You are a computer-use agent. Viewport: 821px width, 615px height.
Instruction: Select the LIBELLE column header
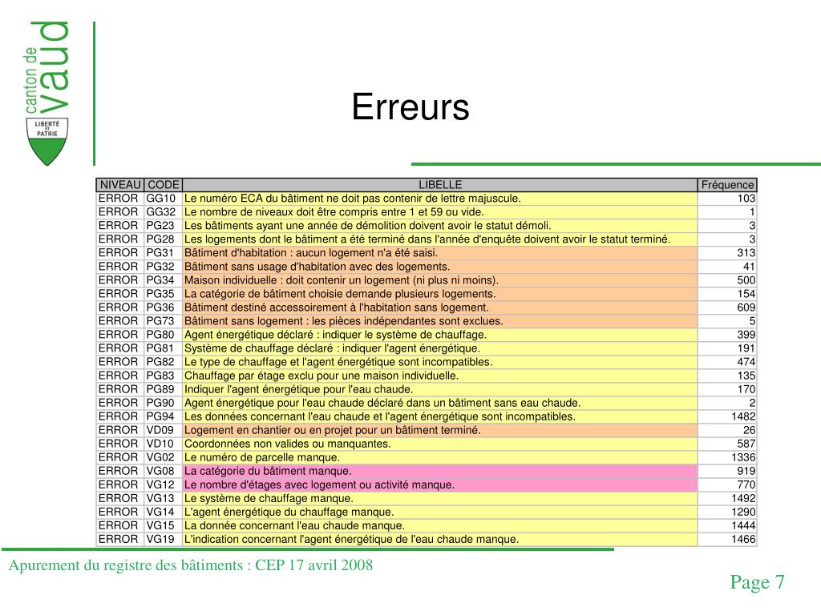pos(440,185)
